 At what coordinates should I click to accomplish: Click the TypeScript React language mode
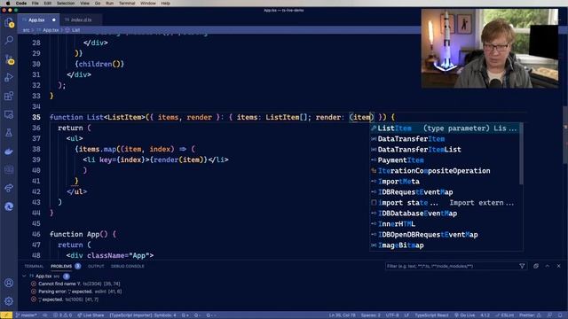pos(431,315)
